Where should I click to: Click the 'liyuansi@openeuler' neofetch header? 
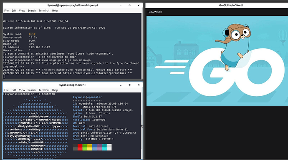pos(87,97)
